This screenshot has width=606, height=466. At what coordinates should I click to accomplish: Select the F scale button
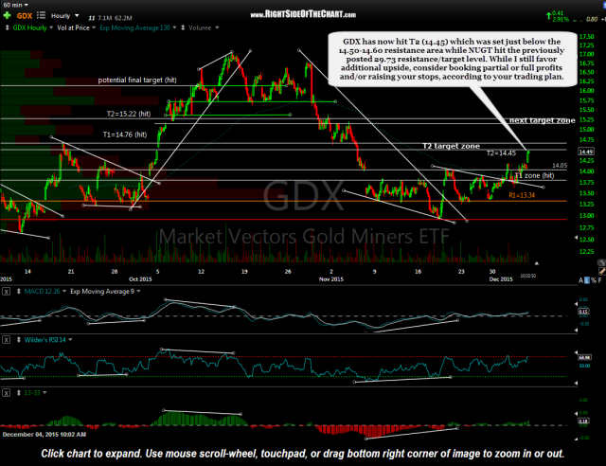pyautogui.click(x=599, y=280)
